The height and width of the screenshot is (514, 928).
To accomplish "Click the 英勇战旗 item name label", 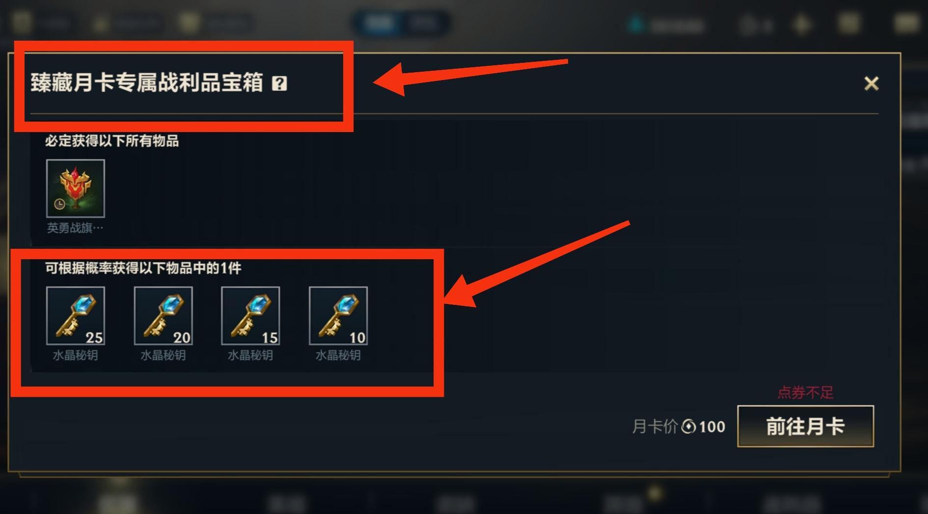I will point(75,228).
